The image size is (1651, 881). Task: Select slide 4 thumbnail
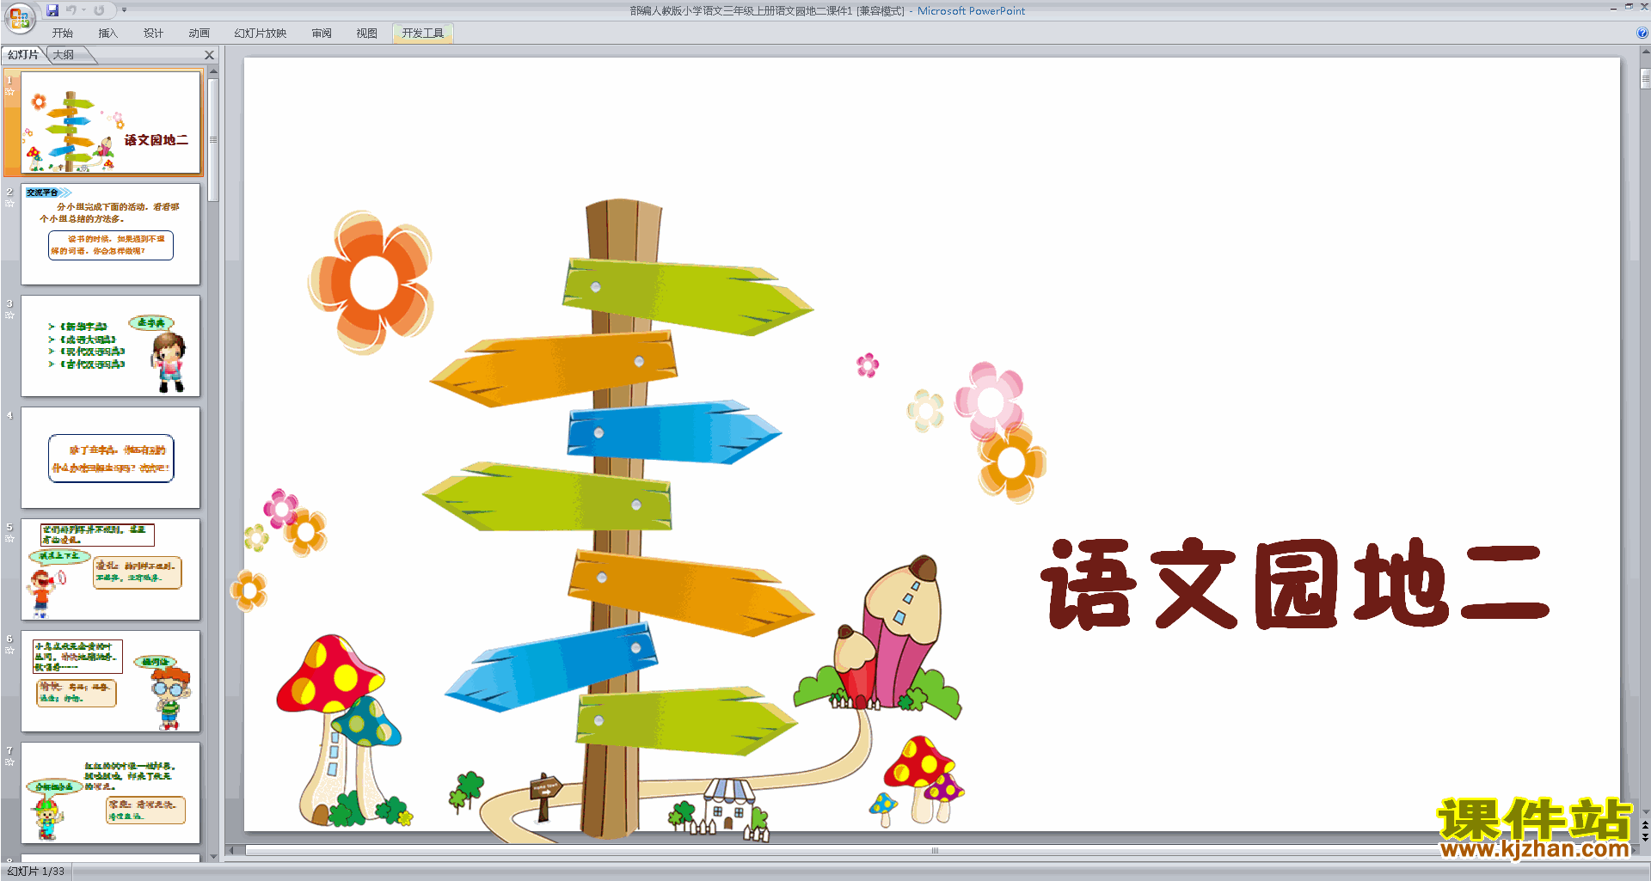[111, 457]
